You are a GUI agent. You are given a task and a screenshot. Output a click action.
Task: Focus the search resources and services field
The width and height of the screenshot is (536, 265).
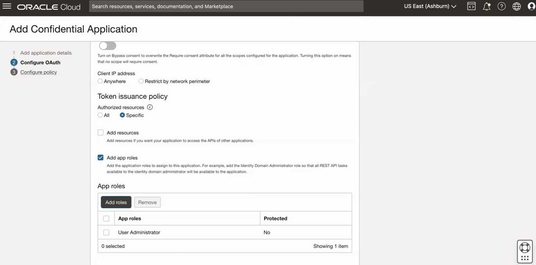pyautogui.click(x=226, y=6)
